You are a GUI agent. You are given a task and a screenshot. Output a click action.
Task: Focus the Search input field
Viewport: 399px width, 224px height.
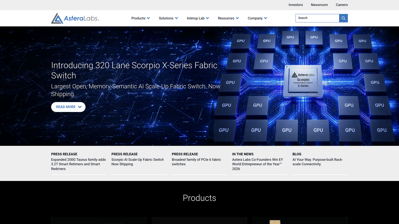pyautogui.click(x=317, y=18)
